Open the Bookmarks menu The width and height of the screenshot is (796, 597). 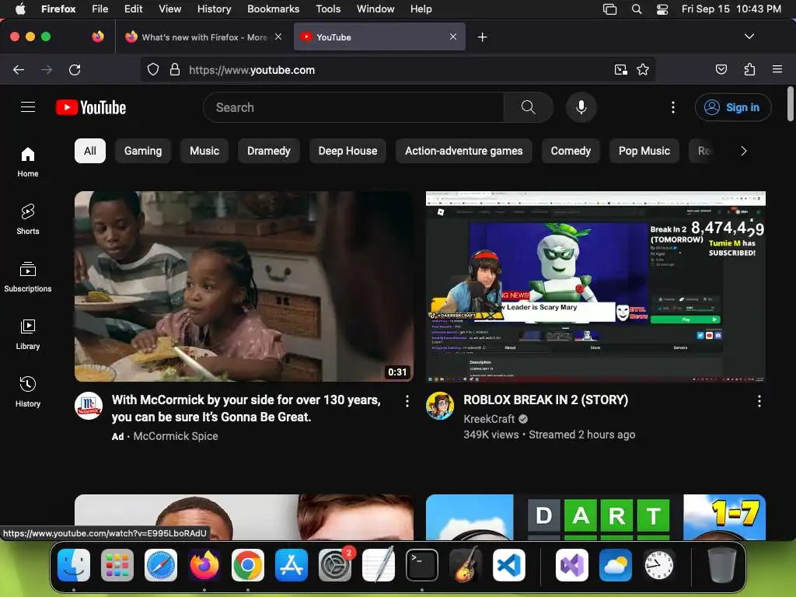pos(273,9)
